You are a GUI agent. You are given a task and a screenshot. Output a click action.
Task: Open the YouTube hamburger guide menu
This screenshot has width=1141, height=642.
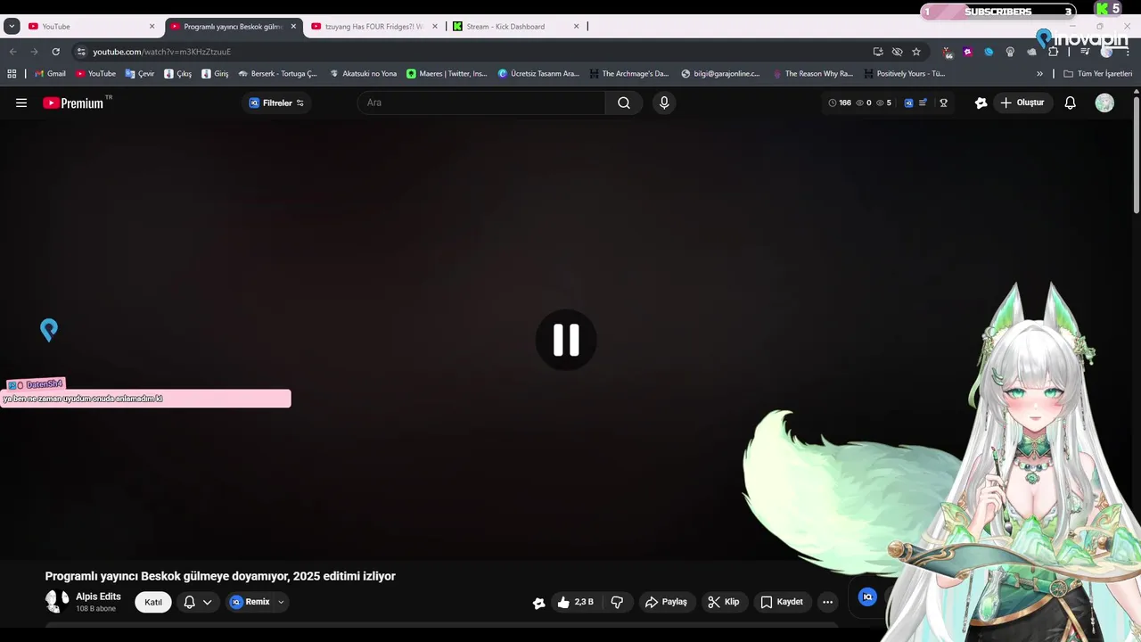21,103
